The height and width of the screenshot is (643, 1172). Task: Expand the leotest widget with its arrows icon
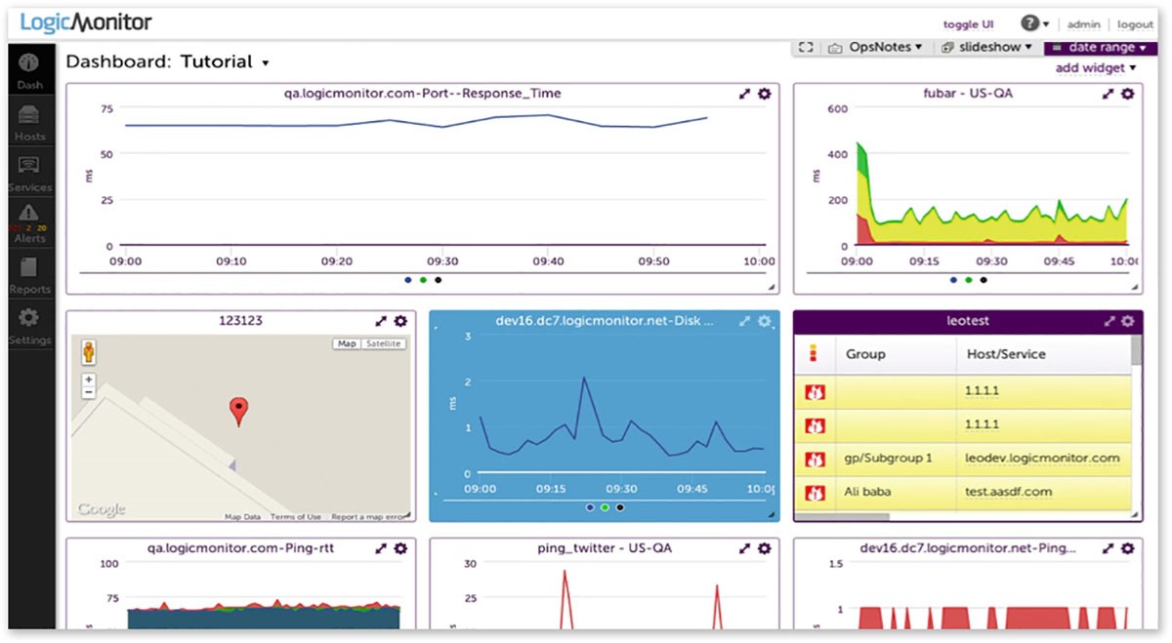tap(1109, 320)
